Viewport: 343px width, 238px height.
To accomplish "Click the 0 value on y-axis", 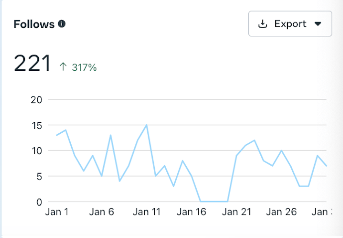I will tap(38, 202).
